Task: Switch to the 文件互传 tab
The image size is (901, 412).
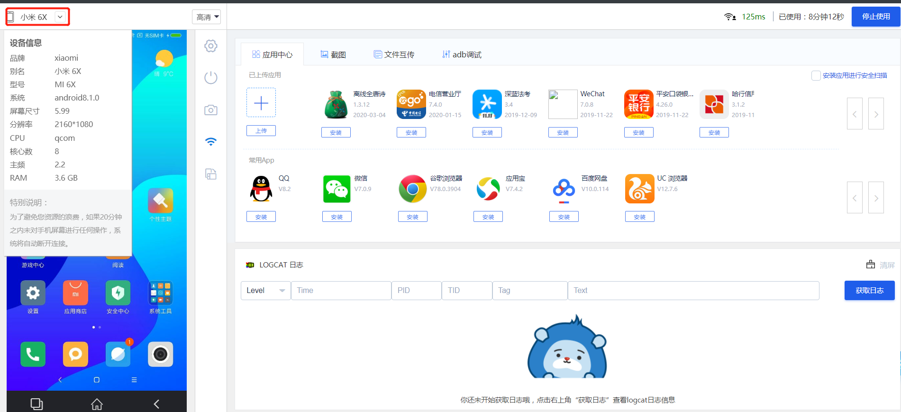Action: pyautogui.click(x=394, y=55)
